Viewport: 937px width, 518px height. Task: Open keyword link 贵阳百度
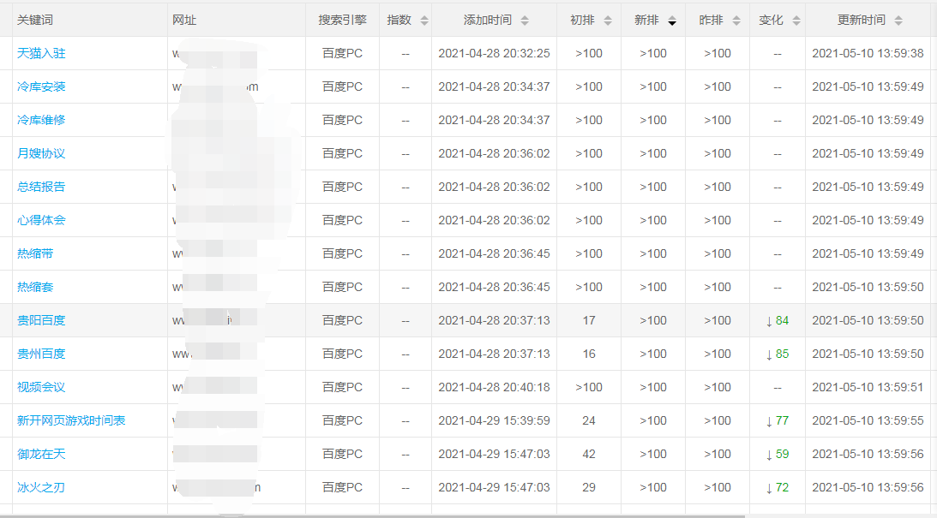tap(41, 320)
